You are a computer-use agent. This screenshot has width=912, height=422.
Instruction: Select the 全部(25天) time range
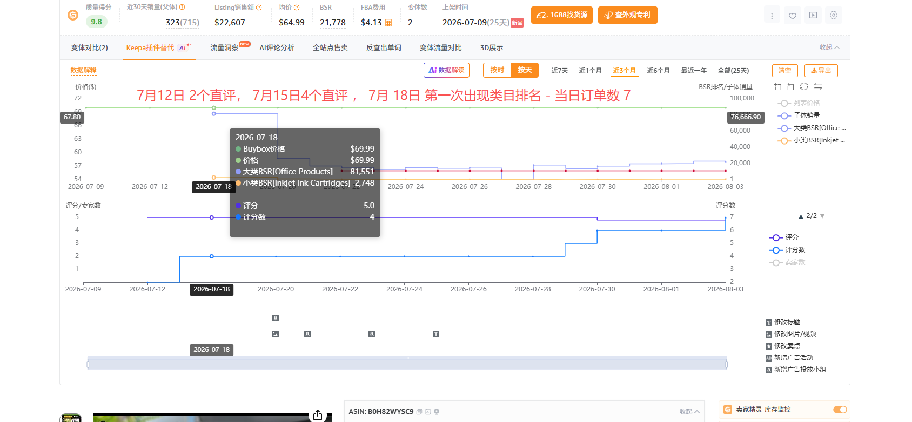pyautogui.click(x=733, y=71)
